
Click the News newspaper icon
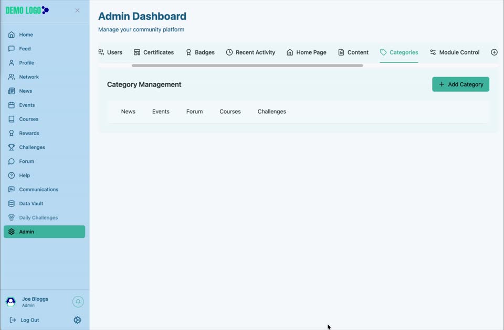click(x=11, y=91)
